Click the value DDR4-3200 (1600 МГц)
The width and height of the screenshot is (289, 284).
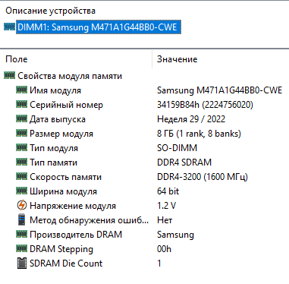pos(203,177)
